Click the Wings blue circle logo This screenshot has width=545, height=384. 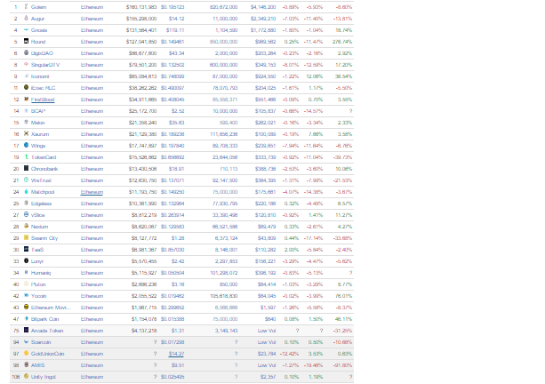click(x=26, y=145)
